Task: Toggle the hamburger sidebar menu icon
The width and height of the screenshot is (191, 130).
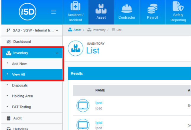Action: click(54, 12)
